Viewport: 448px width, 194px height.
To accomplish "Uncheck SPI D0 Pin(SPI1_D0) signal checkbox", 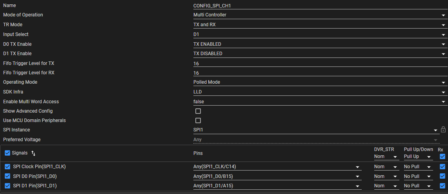I will point(7,176).
